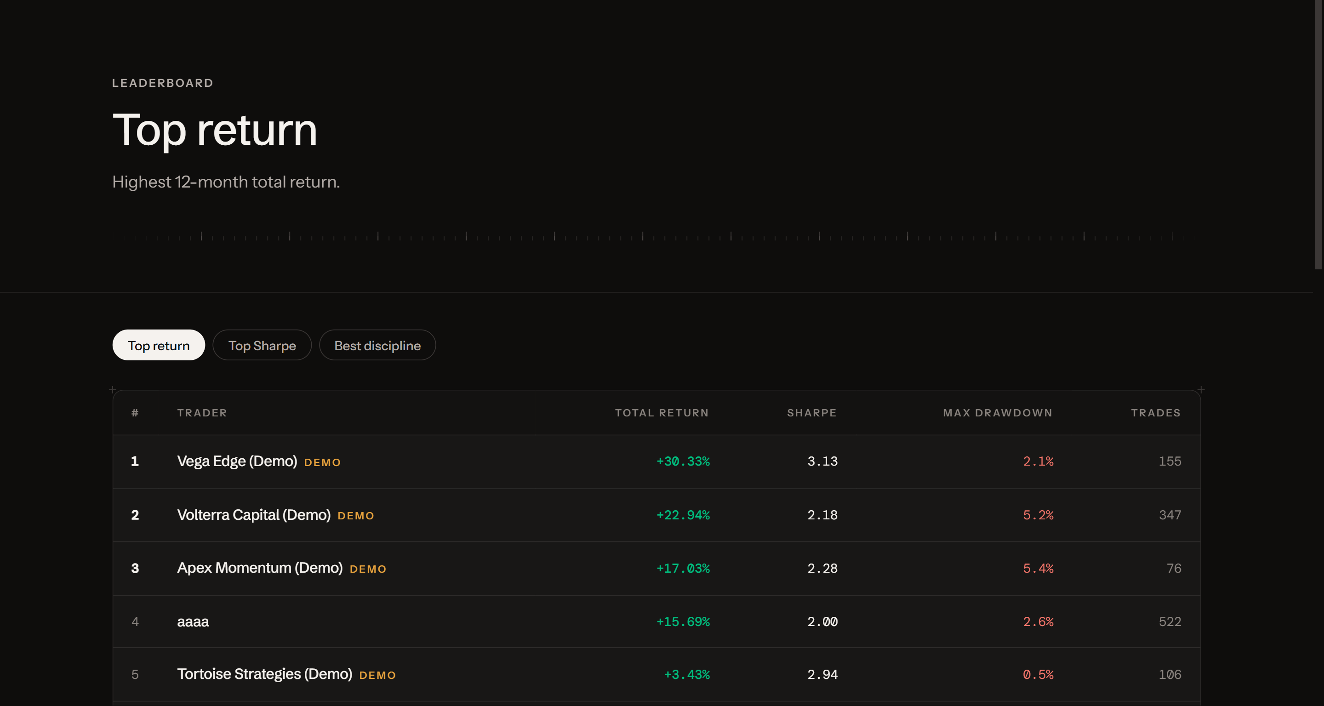The width and height of the screenshot is (1324, 706).
Task: Click the Trader column header
Action: (x=202, y=413)
